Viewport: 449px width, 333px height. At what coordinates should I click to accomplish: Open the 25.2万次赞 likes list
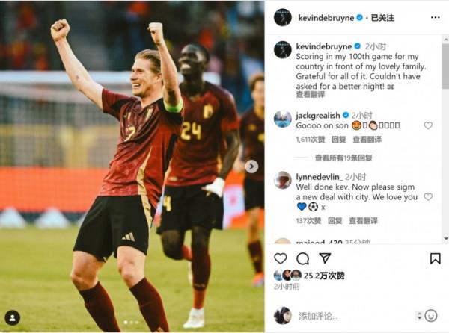pos(324,276)
